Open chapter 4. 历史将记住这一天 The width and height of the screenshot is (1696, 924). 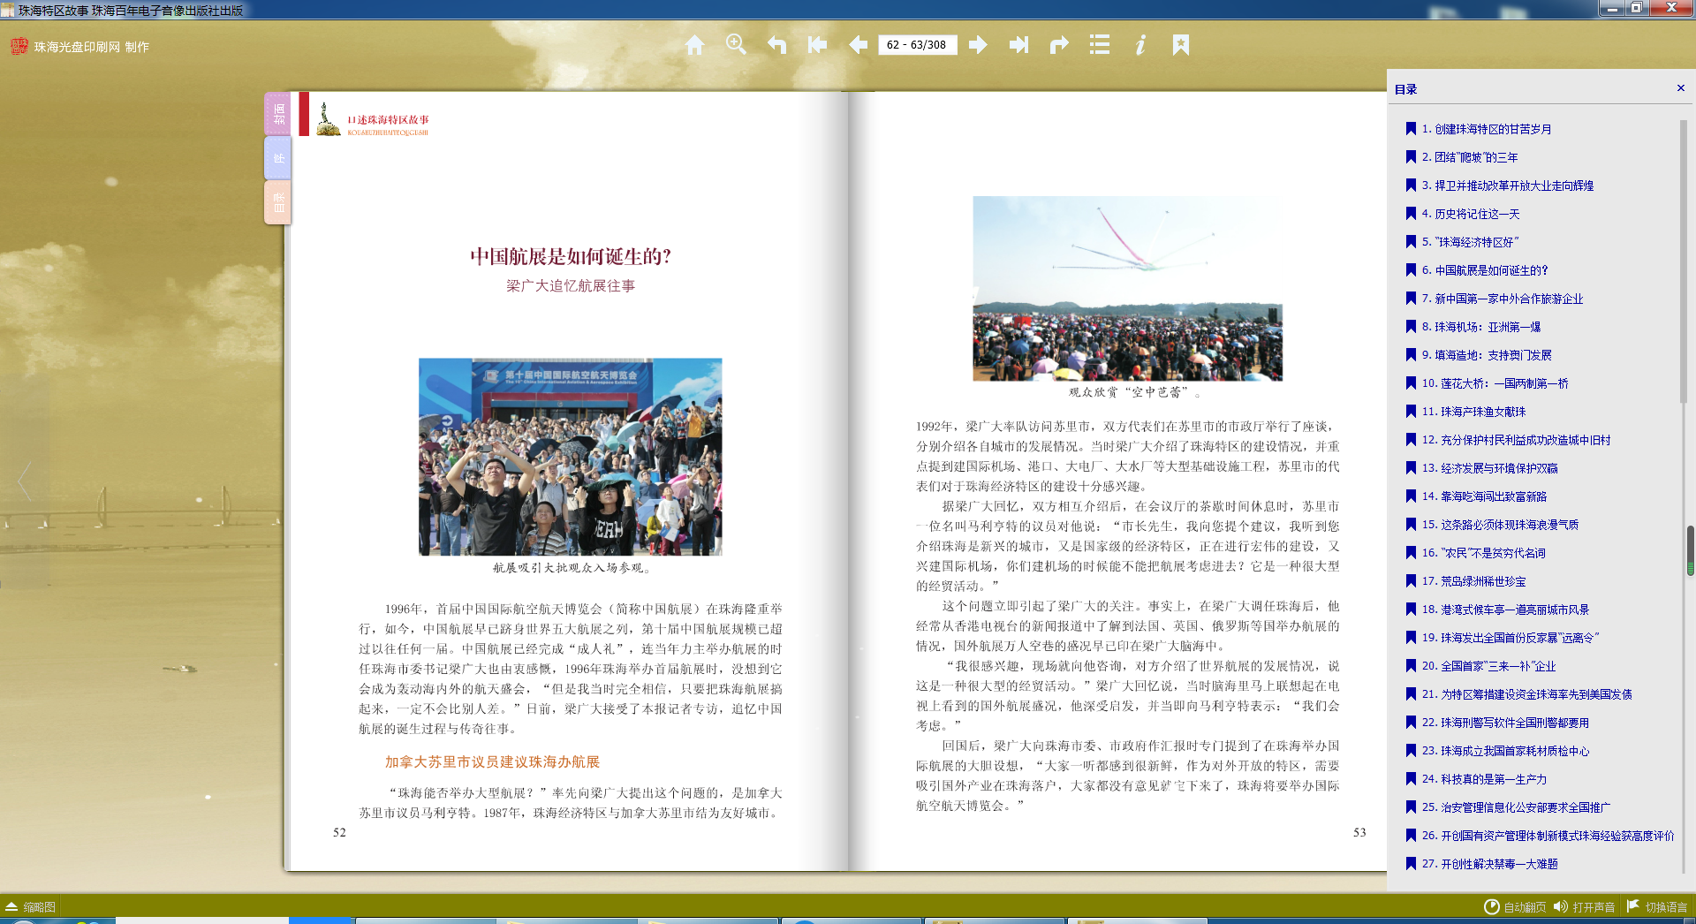pyautogui.click(x=1471, y=214)
